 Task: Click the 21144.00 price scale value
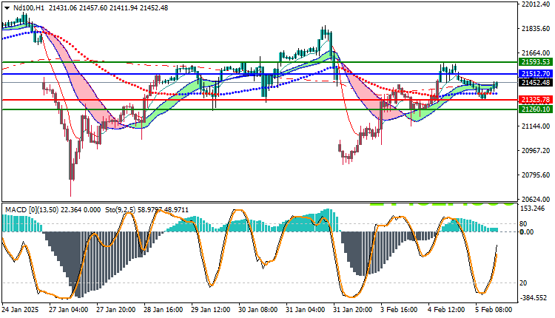536,126
